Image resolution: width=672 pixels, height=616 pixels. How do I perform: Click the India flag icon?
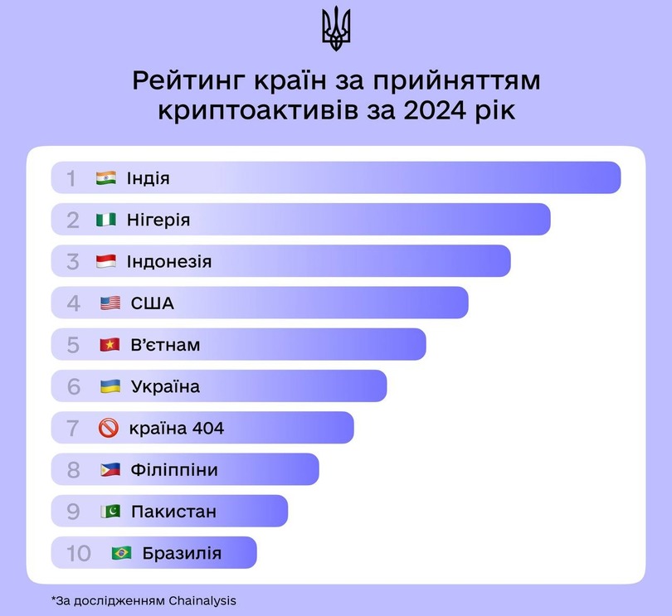[106, 177]
